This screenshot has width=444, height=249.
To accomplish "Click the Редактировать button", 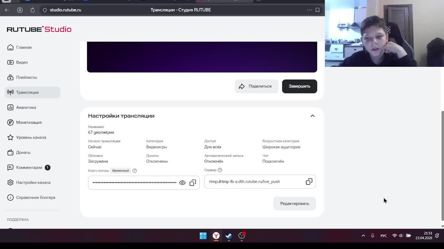I will tap(294, 203).
